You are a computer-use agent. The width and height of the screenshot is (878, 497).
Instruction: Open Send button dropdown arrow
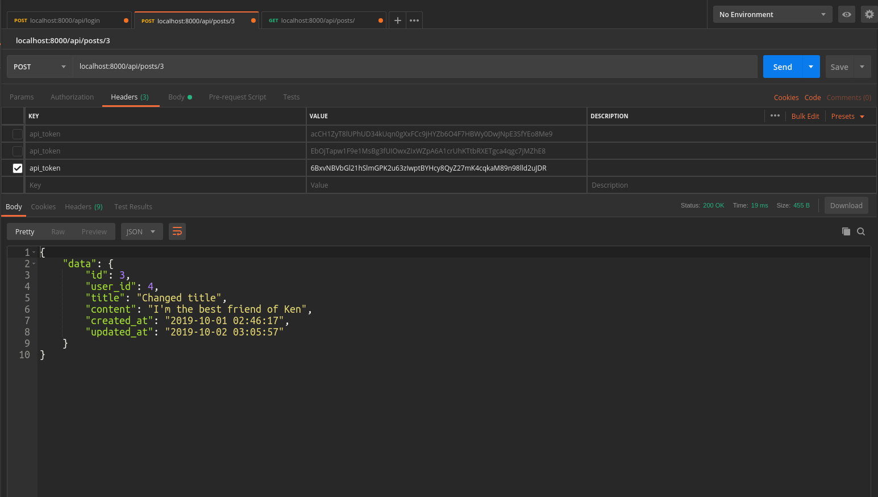pyautogui.click(x=811, y=67)
